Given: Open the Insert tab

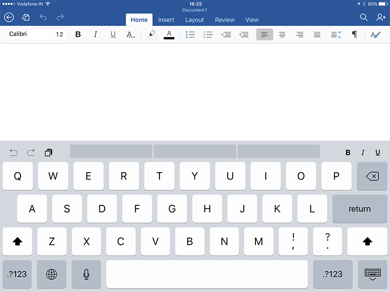Looking at the screenshot, I should [x=166, y=19].
